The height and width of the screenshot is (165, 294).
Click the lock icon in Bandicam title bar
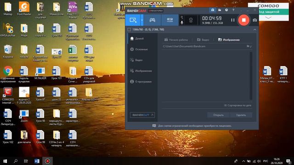click(213, 10)
